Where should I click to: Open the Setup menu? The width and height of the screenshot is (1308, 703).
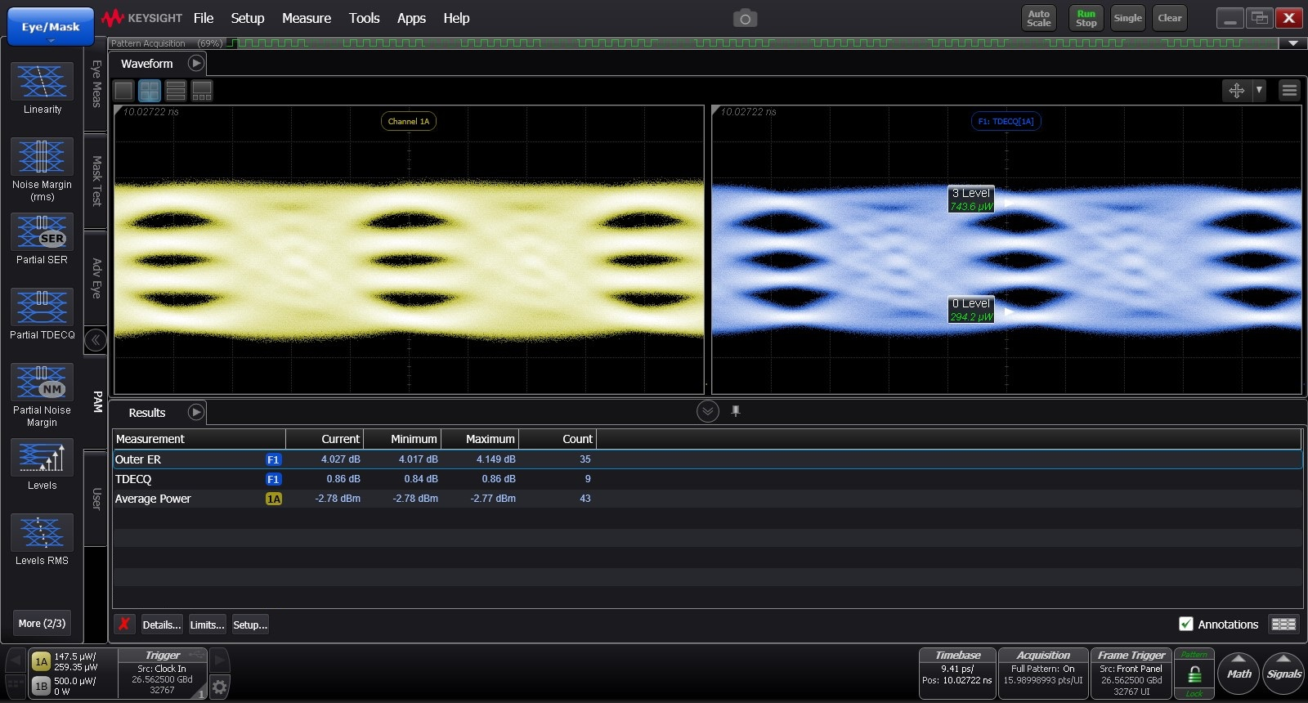click(248, 18)
